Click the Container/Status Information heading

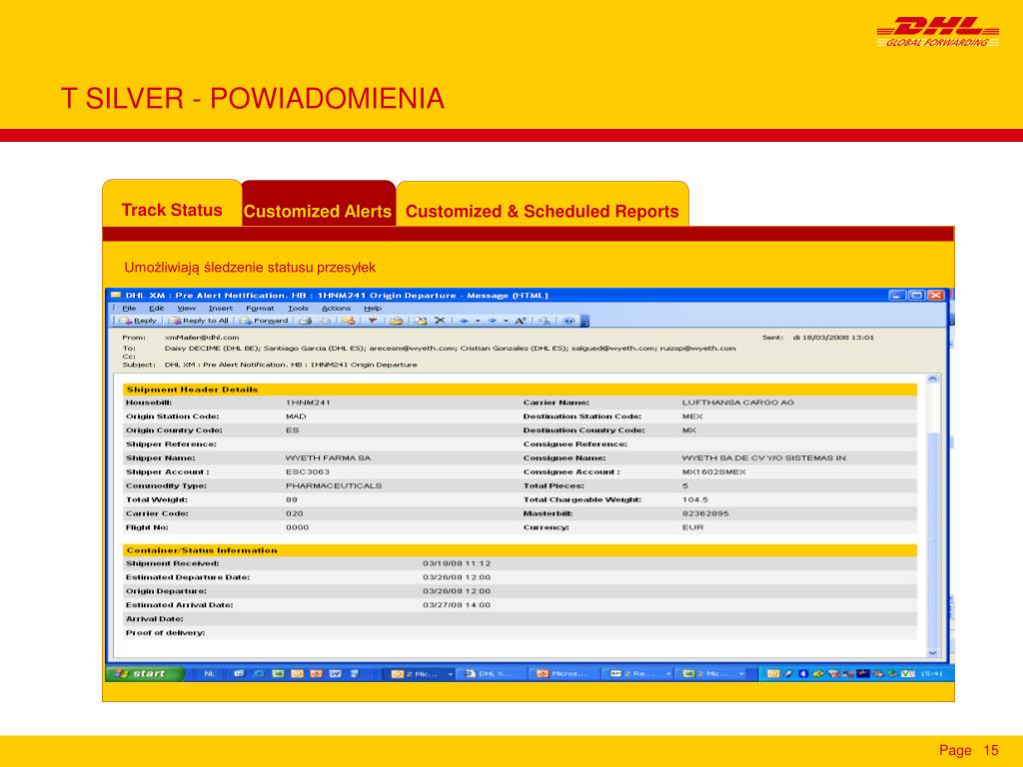point(202,550)
